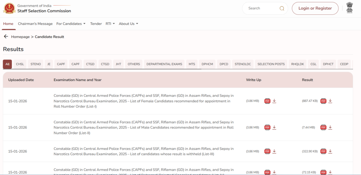Click the Staff Selection Commission logo
The height and width of the screenshot is (175, 361).
click(9, 8)
